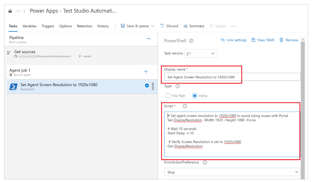Screen dimensions: 312x182
Task: Click the Script info icon
Action: pyautogui.click(x=185, y=106)
